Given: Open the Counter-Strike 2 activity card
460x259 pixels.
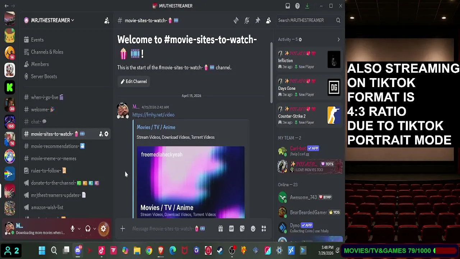Looking at the screenshot, I should (309, 115).
